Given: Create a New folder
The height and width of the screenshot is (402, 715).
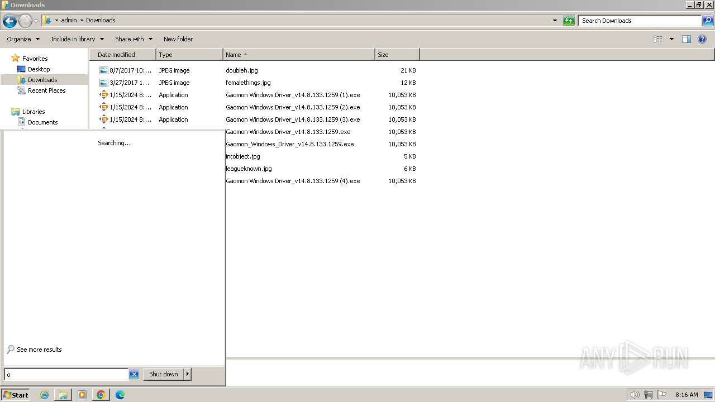Looking at the screenshot, I should point(178,39).
